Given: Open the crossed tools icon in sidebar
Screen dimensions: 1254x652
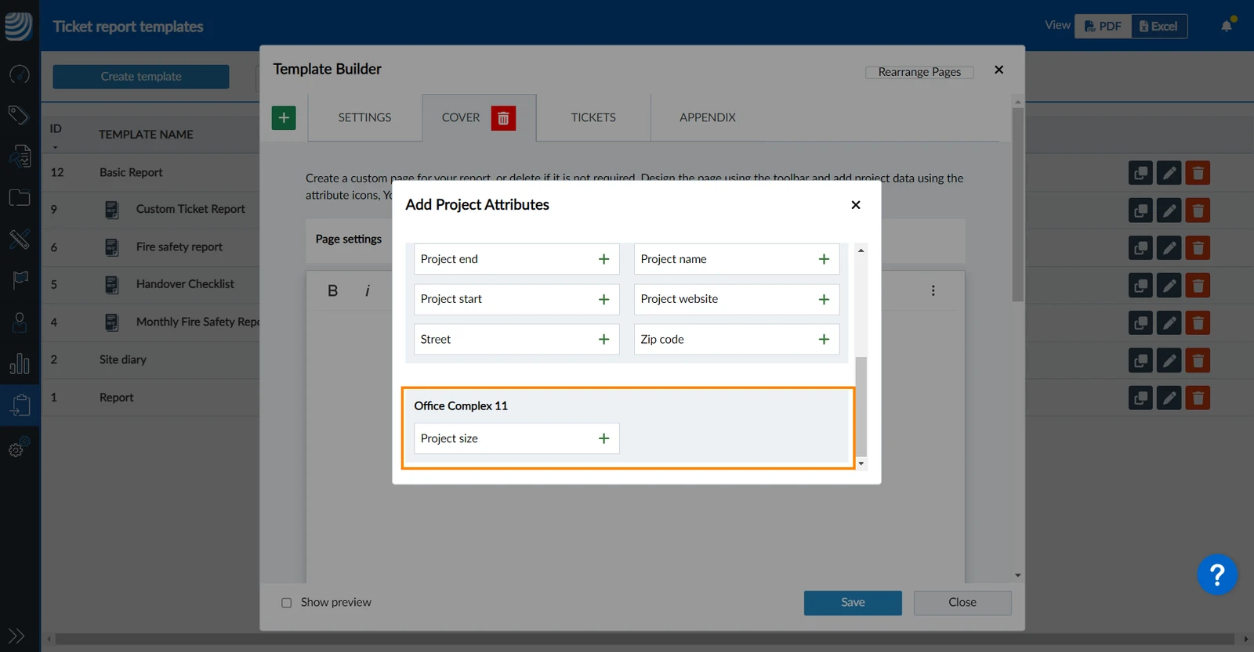Looking at the screenshot, I should click(x=19, y=239).
